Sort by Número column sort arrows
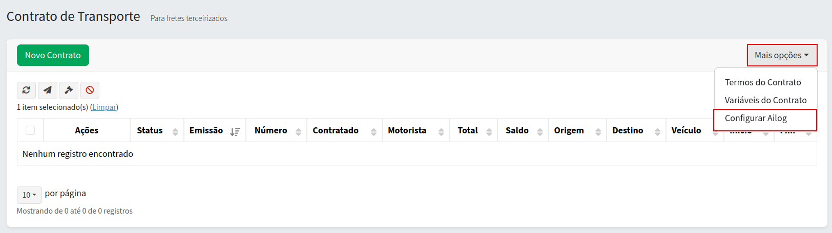This screenshot has width=832, height=233. point(299,132)
